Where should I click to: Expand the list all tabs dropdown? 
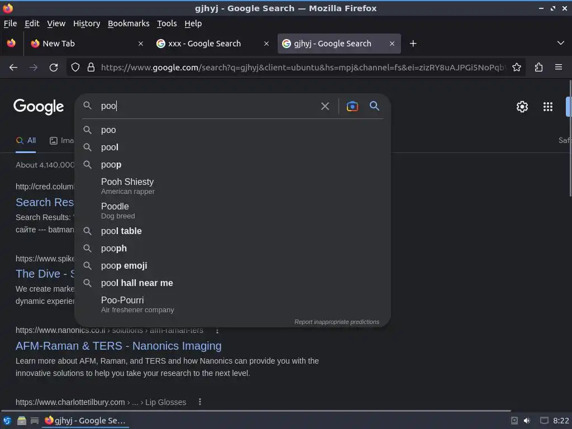coord(561,43)
